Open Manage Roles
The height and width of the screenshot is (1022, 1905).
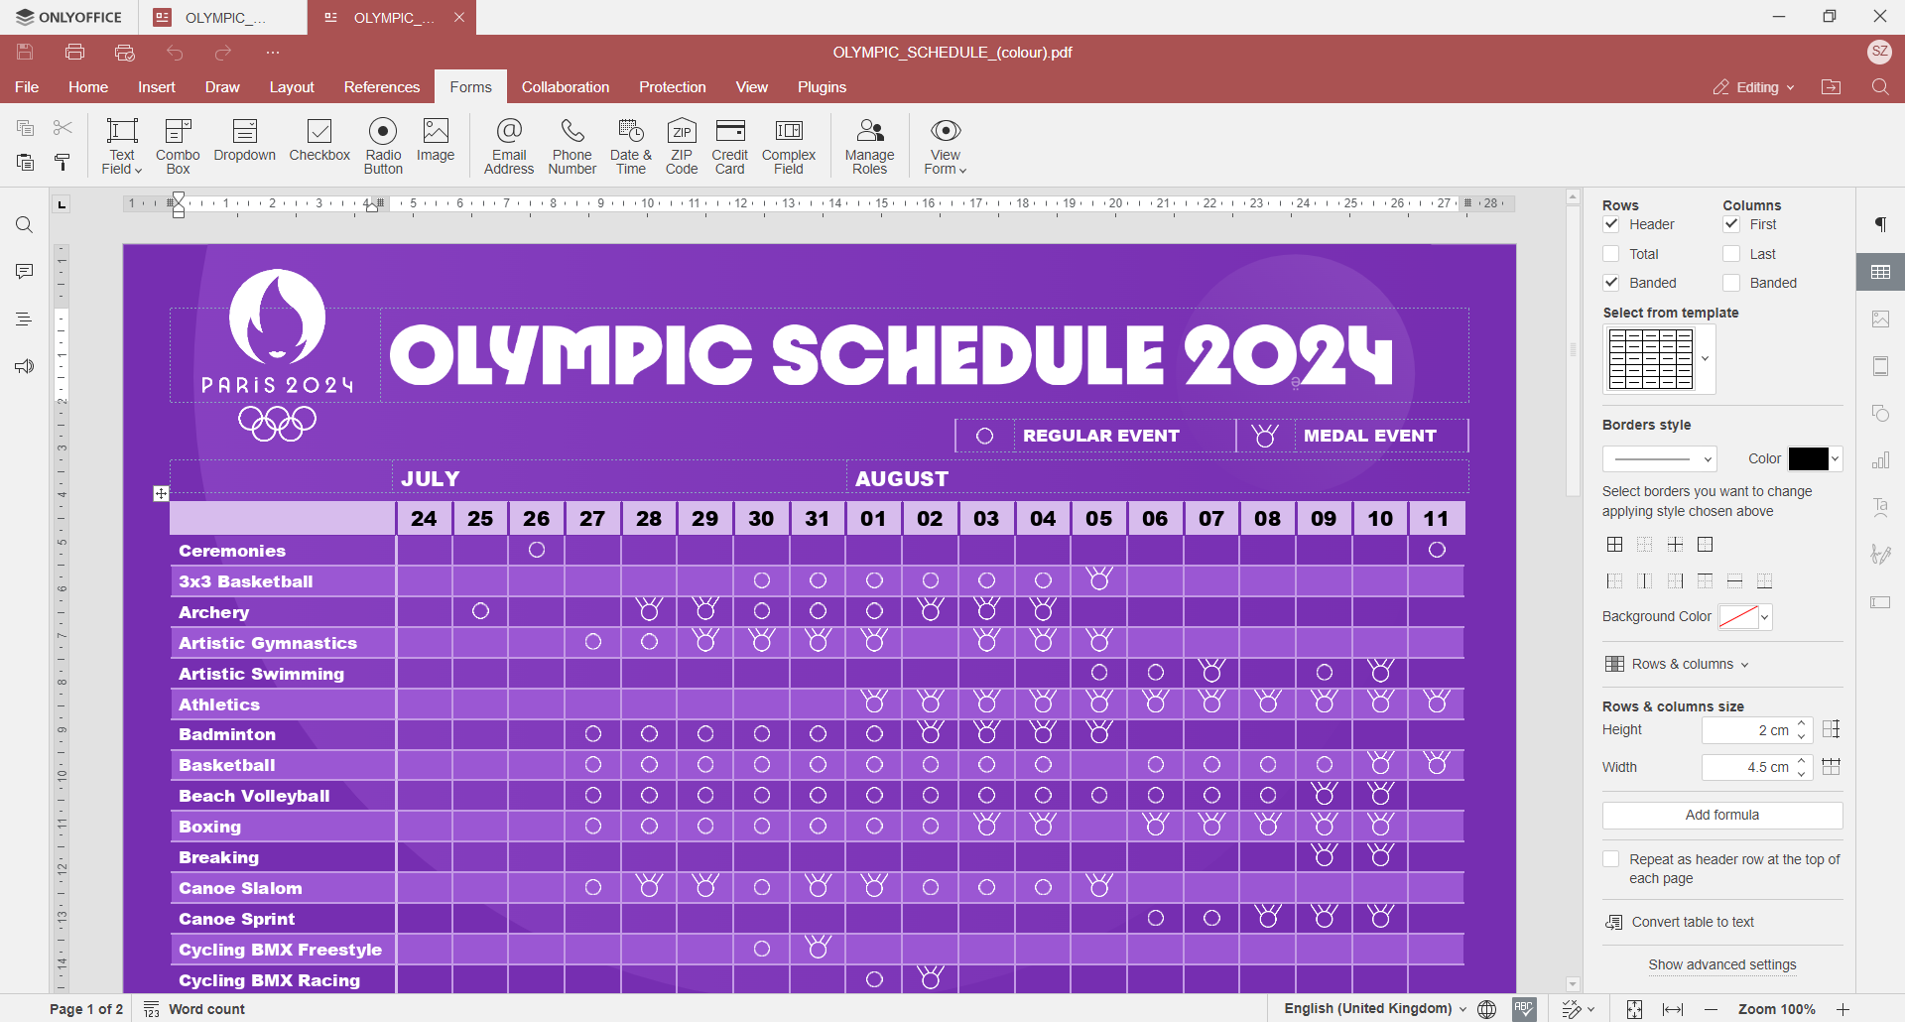click(870, 145)
